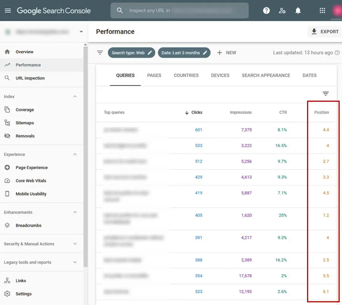Click the 17,678 impressions value
The height and width of the screenshot is (305, 342).
tap(245, 276)
